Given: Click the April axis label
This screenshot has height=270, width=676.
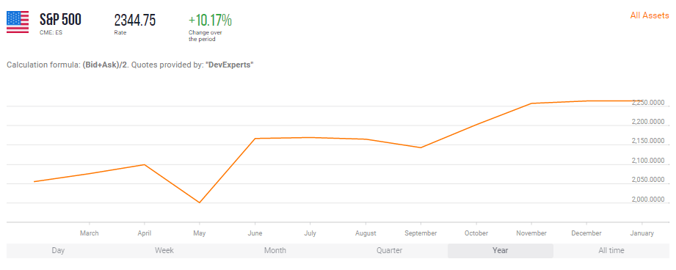Looking at the screenshot, I should click(x=144, y=233).
